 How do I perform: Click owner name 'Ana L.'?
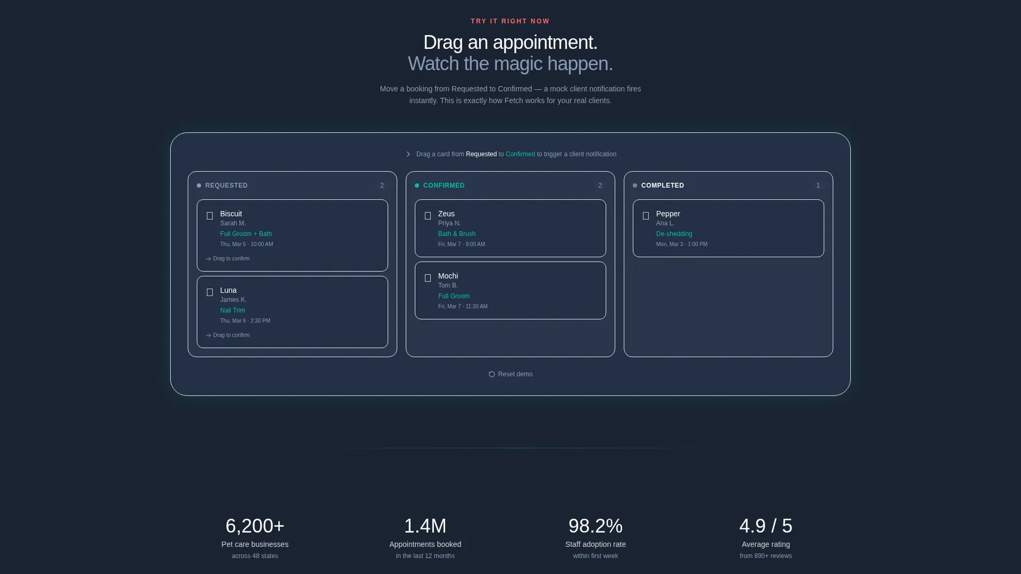click(665, 223)
